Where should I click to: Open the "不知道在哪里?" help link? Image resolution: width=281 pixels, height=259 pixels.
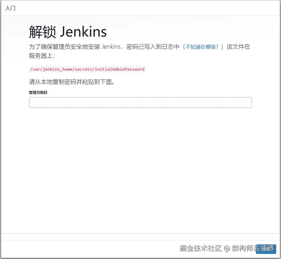(202, 47)
